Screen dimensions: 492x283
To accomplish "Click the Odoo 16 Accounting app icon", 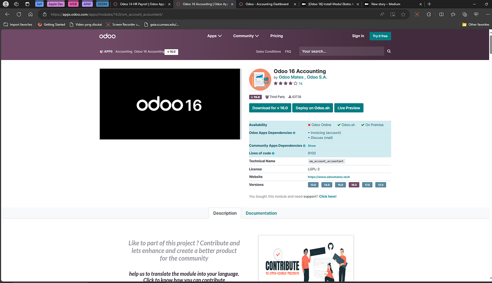I will (x=260, y=80).
